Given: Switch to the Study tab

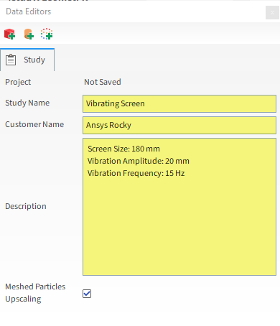Looking at the screenshot, I should [27, 60].
